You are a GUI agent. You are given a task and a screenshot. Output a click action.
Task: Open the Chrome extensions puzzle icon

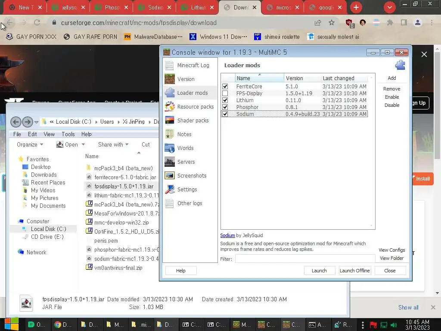390,22
